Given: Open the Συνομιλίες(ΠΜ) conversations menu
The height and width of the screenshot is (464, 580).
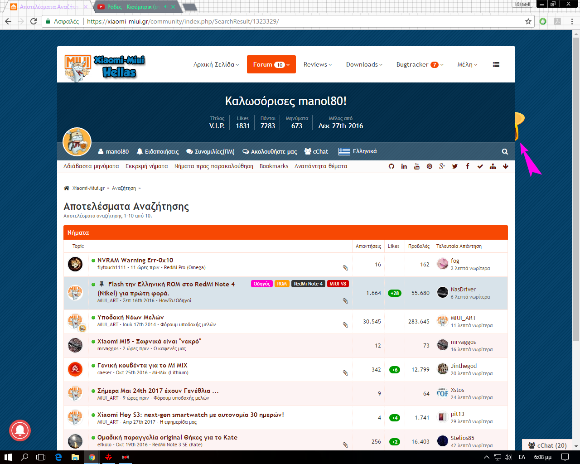Looking at the screenshot, I should [x=211, y=151].
